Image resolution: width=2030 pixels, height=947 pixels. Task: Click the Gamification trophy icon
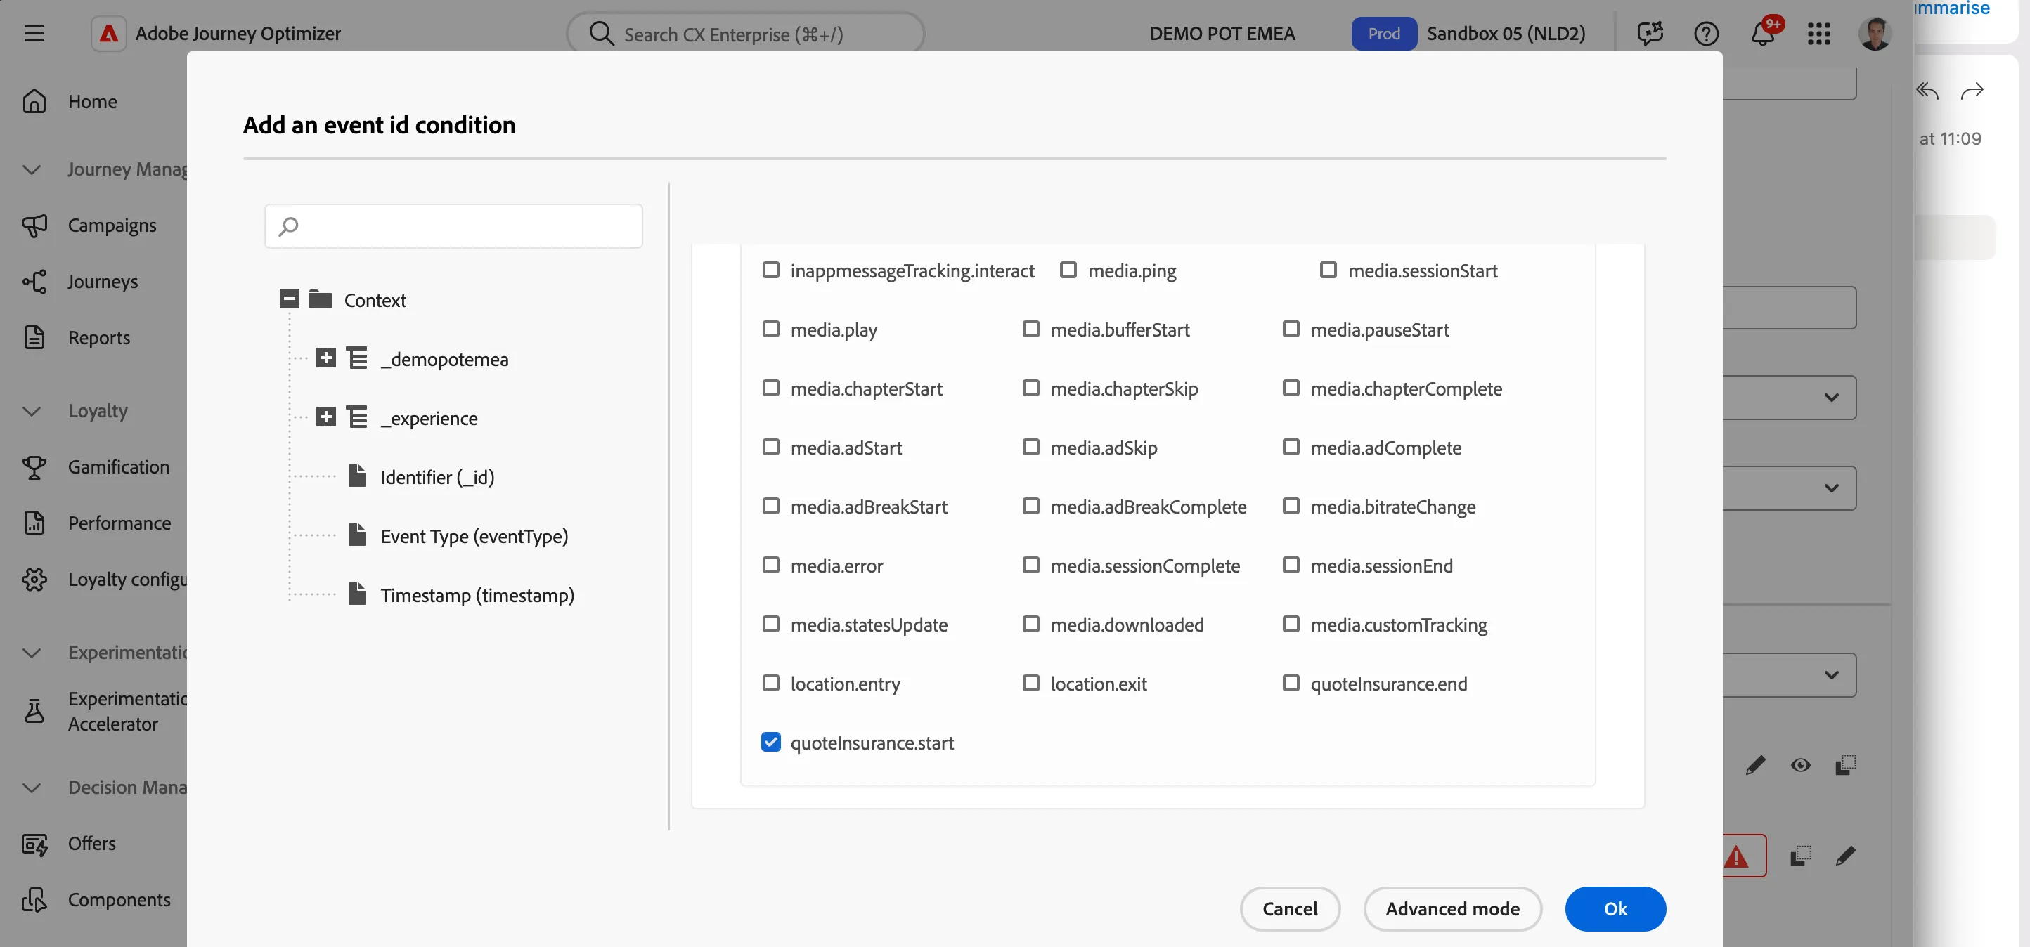[x=34, y=467]
